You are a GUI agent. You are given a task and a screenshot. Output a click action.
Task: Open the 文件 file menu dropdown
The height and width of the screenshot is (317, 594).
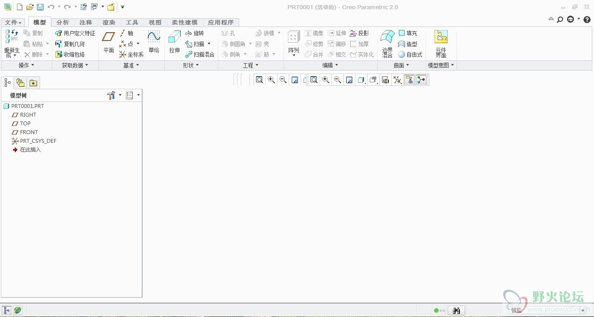point(13,23)
